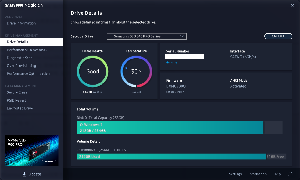
Task: Go to Performance Benchmark
Action: coord(27,50)
